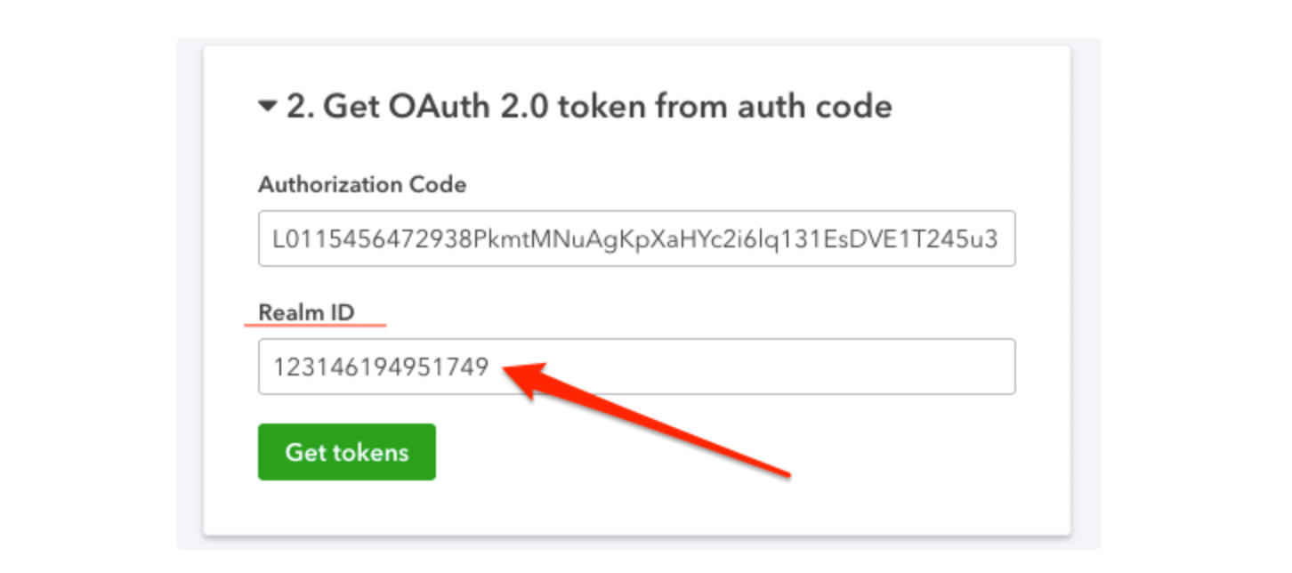Click the "Get OAuth 2.0 token from auth code" heading
Image resolution: width=1292 pixels, height=573 pixels.
click(x=589, y=107)
